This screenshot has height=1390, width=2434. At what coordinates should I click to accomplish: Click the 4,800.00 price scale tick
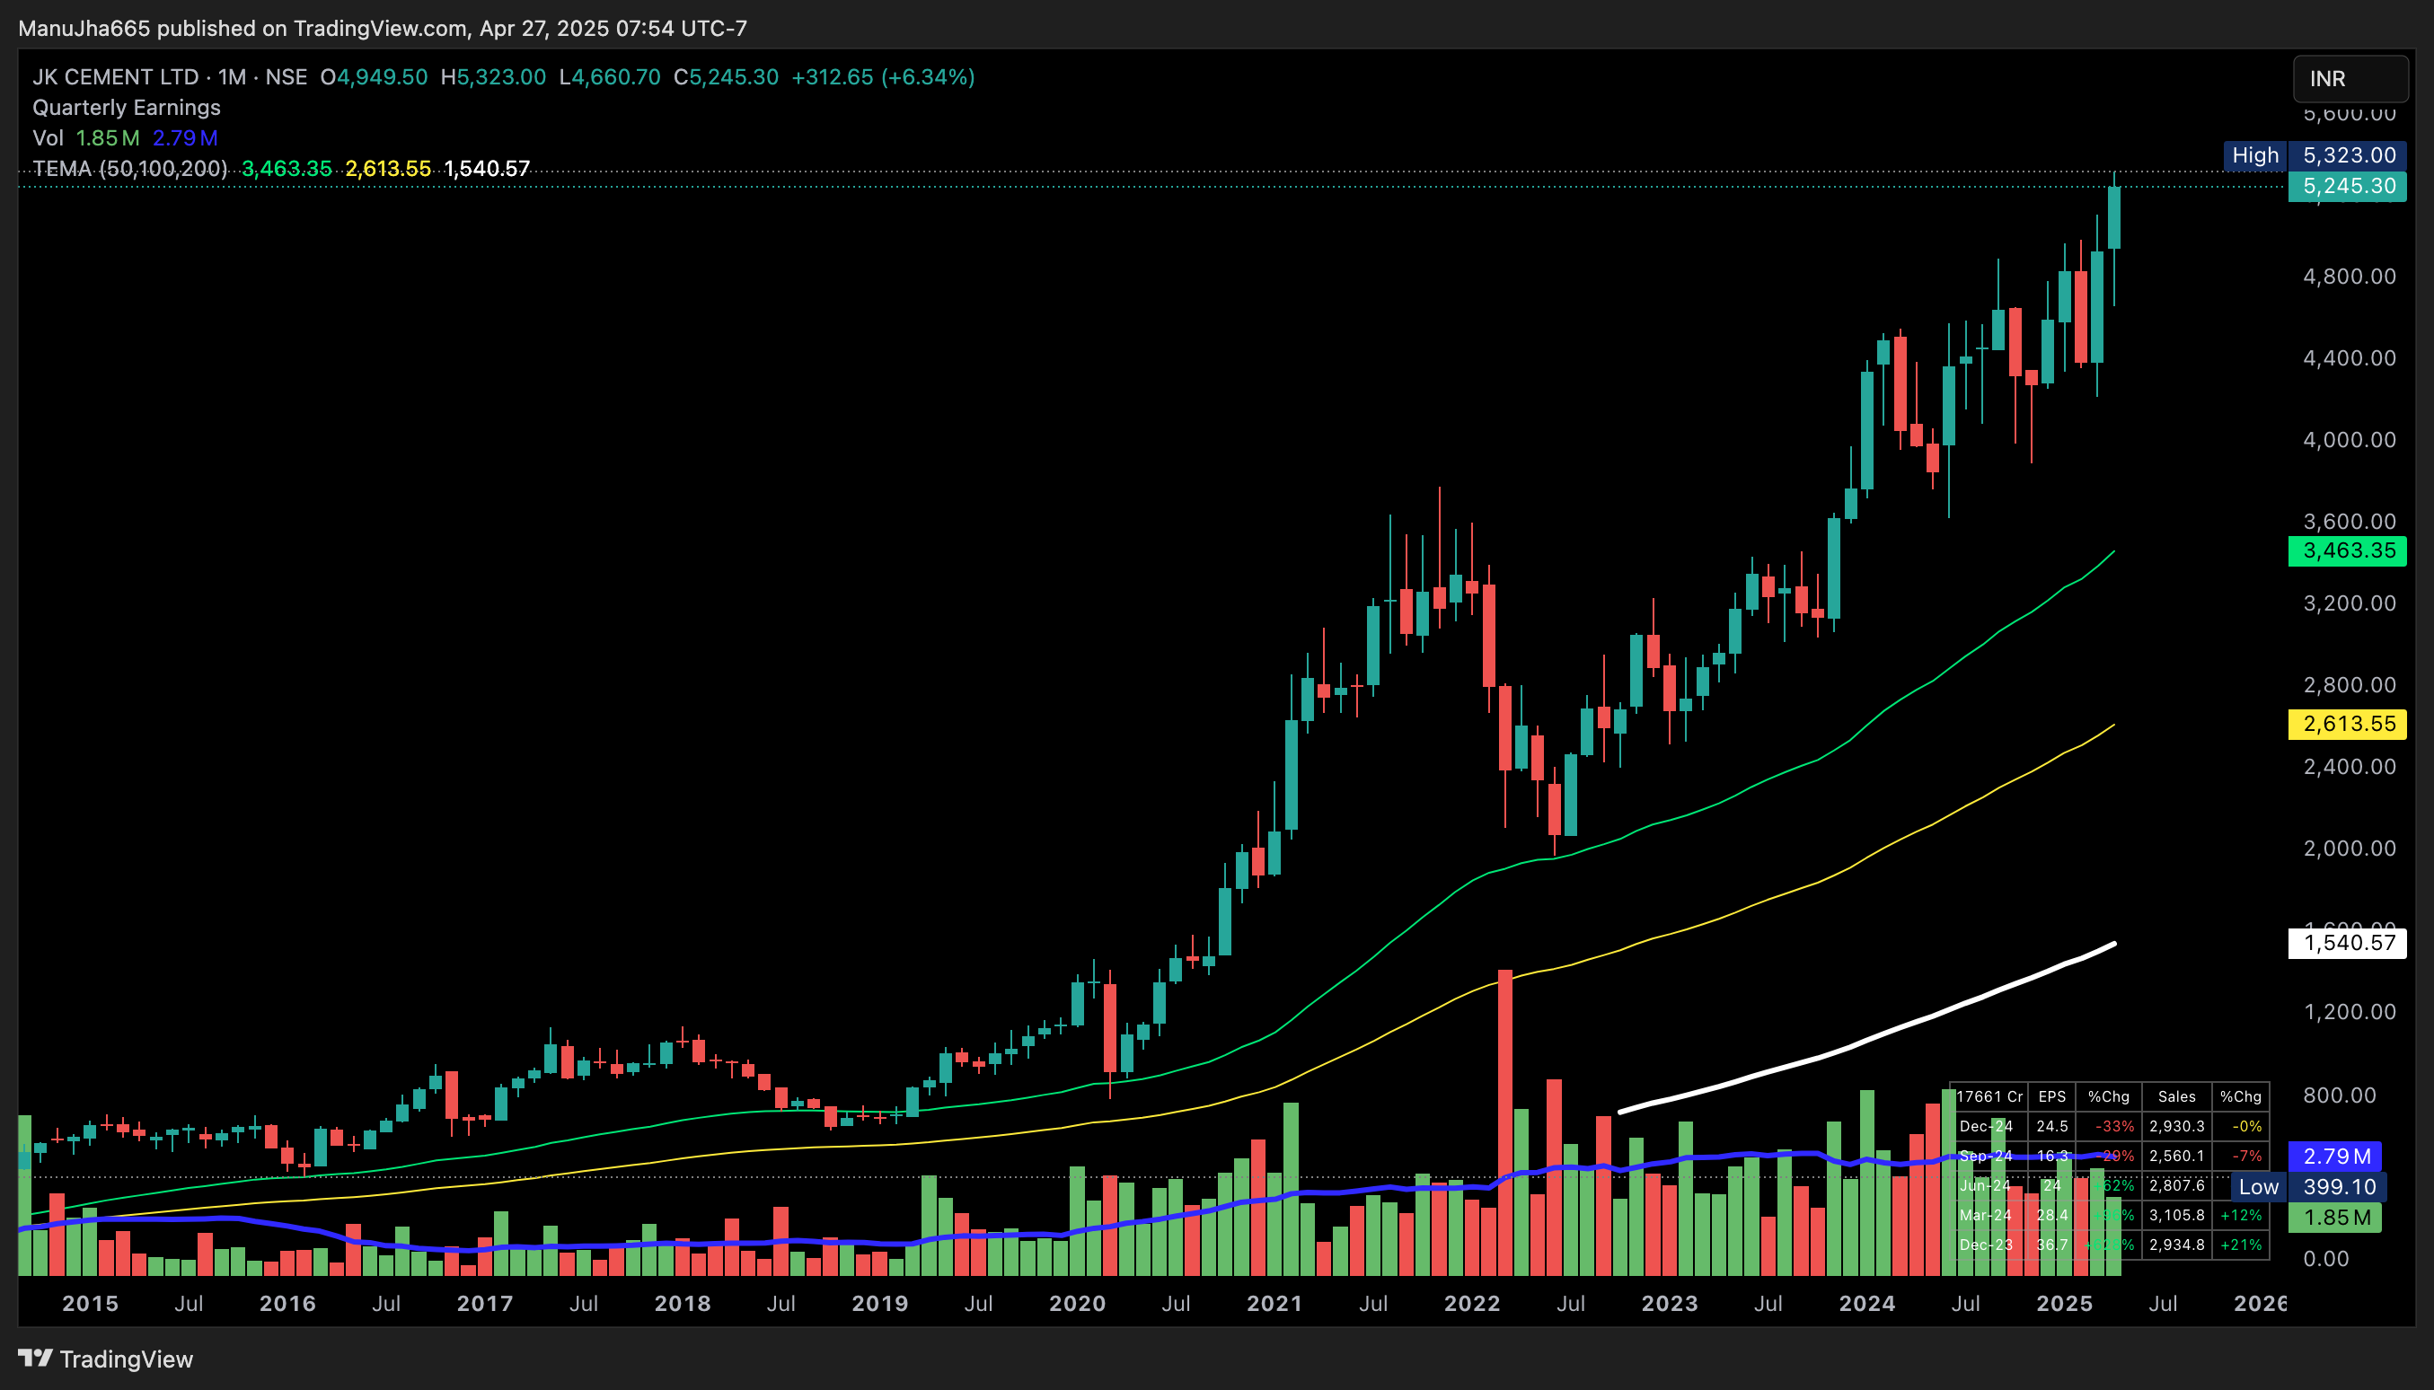click(x=2349, y=277)
